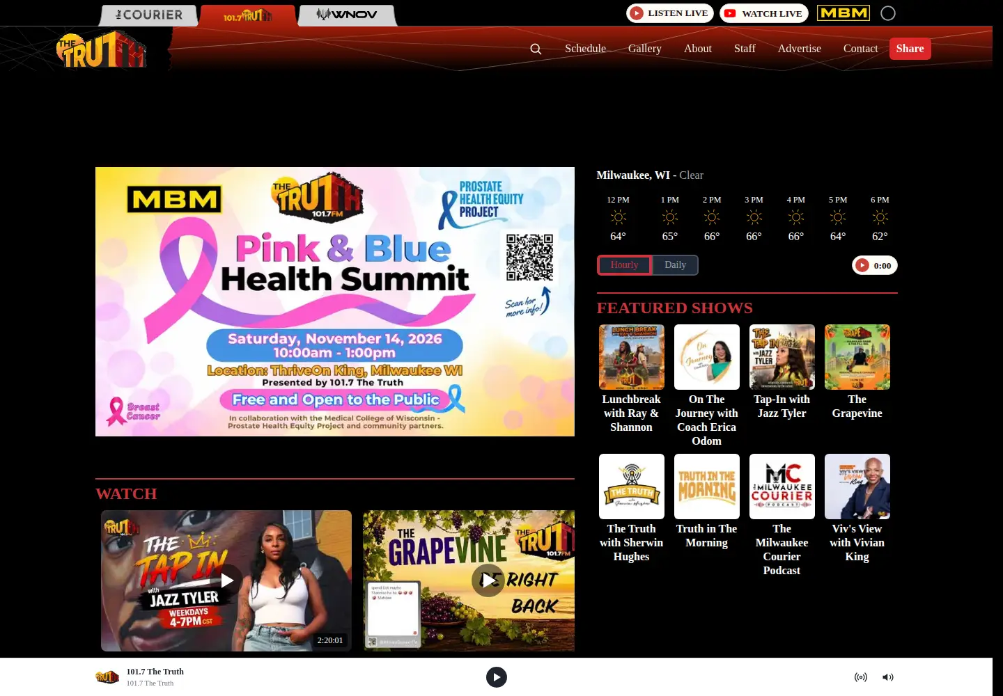Click the 3 PM sun weather icon
This screenshot has height=696, width=1003.
point(754,217)
